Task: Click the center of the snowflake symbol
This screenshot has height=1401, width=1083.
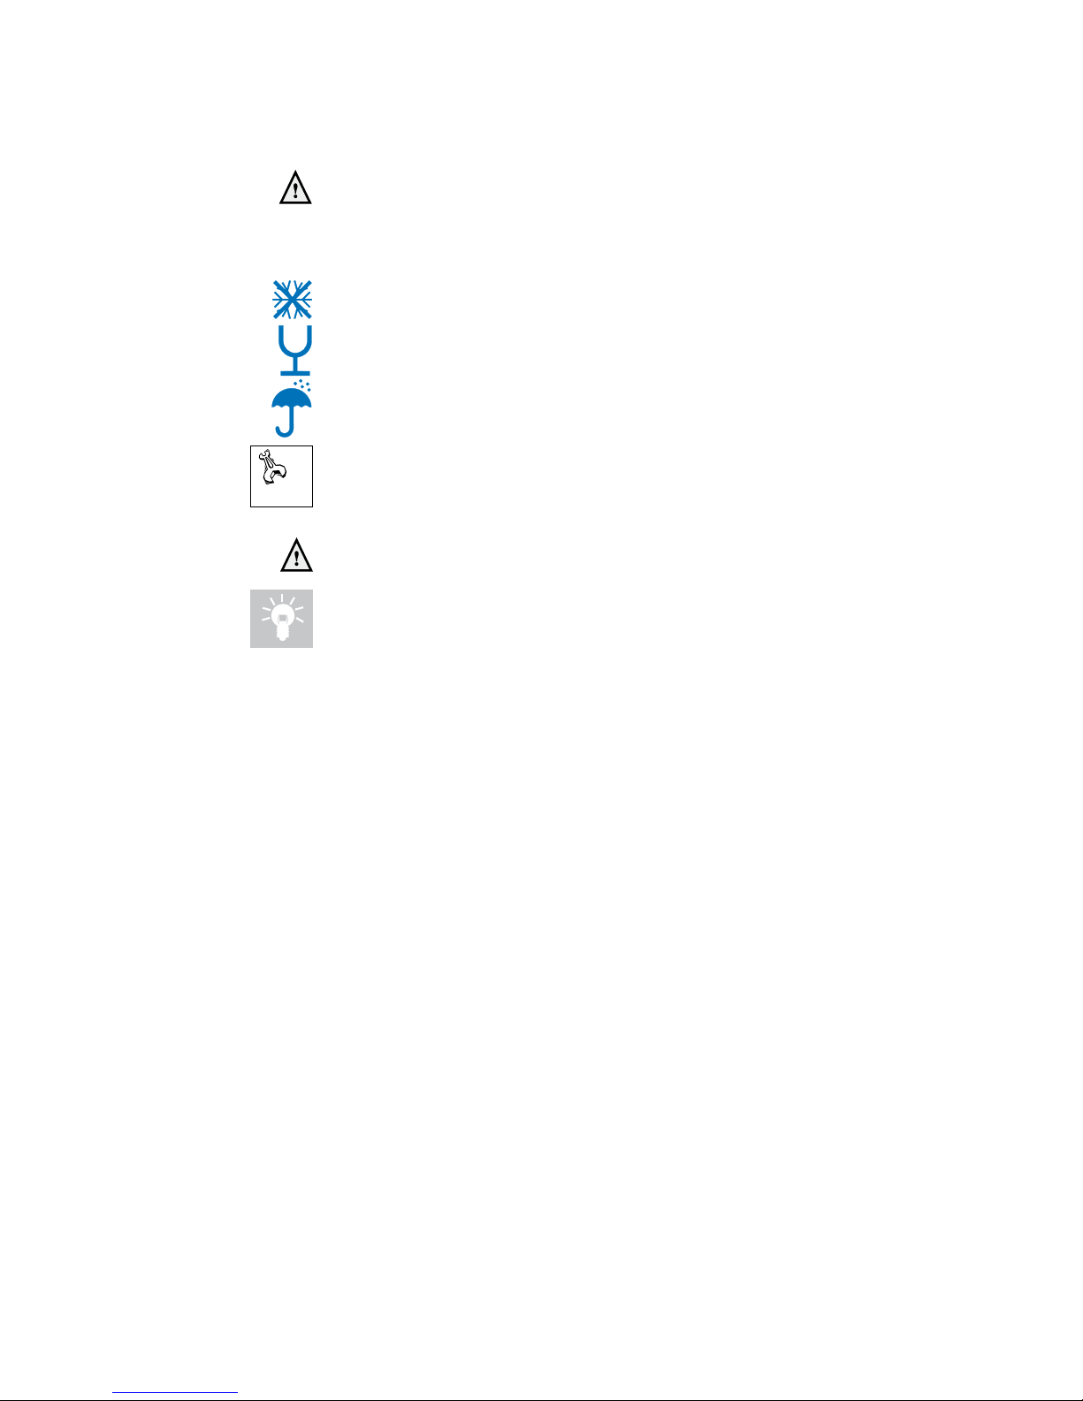Action: [x=293, y=300]
